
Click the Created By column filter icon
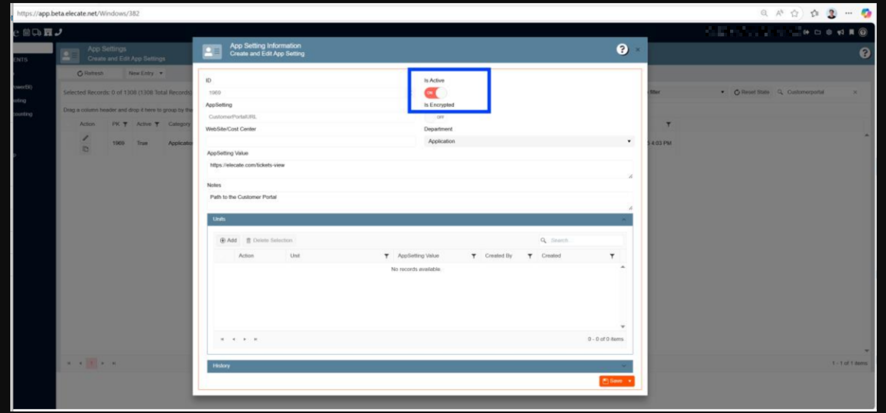[x=530, y=256]
